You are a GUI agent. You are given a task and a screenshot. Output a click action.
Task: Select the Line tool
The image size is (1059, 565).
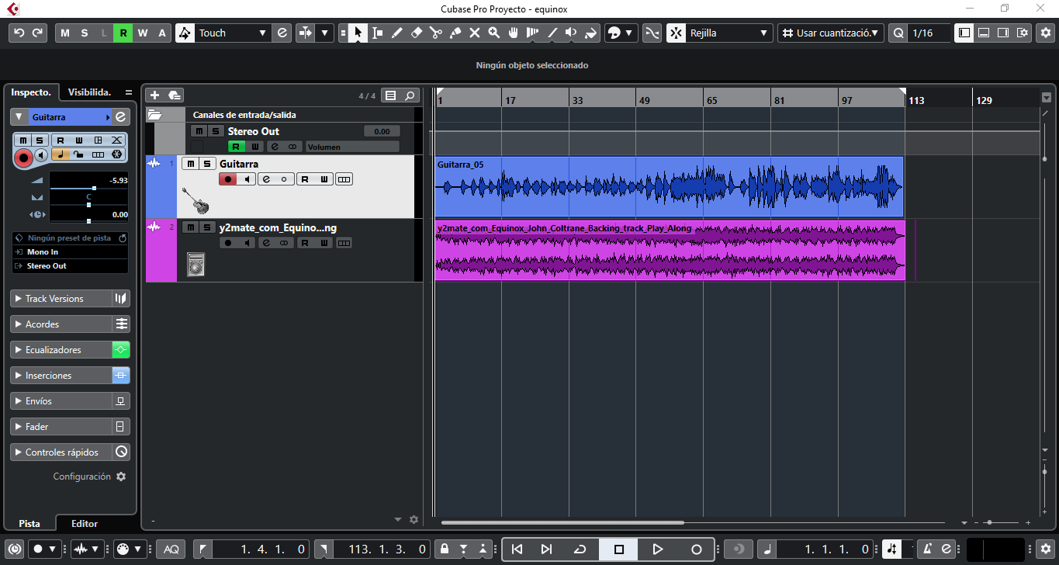(552, 33)
